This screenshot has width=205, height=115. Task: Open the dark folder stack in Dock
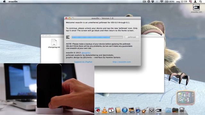click(x=175, y=110)
